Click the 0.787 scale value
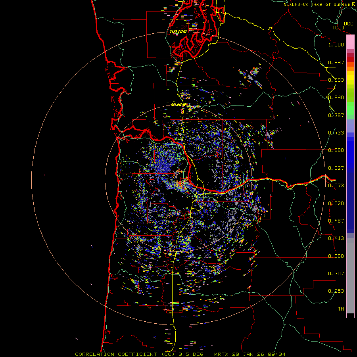The width and height of the screenshot is (357, 357). click(336, 115)
